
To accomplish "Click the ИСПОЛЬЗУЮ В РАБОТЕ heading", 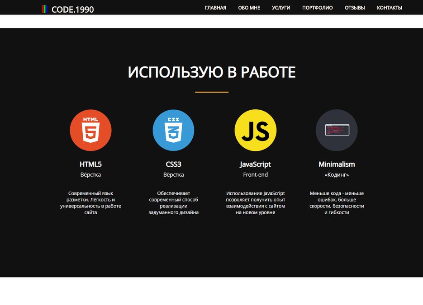I will [x=212, y=72].
